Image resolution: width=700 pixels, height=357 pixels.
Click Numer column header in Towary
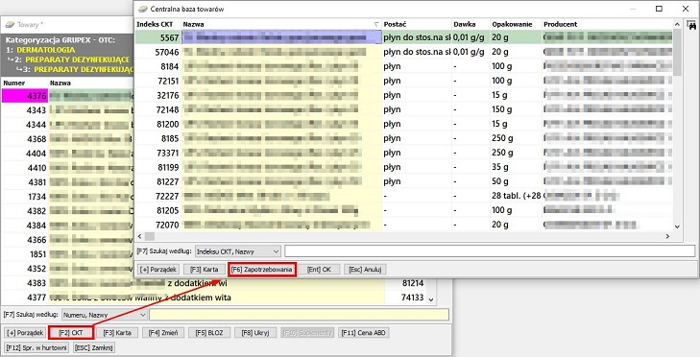pyautogui.click(x=25, y=83)
